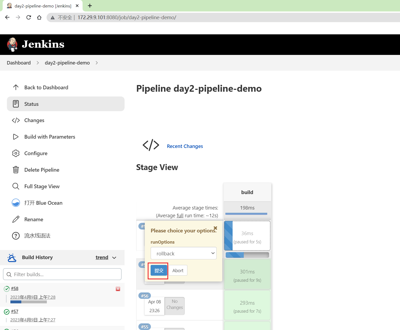Click the Rename pencil icon

coord(16,219)
